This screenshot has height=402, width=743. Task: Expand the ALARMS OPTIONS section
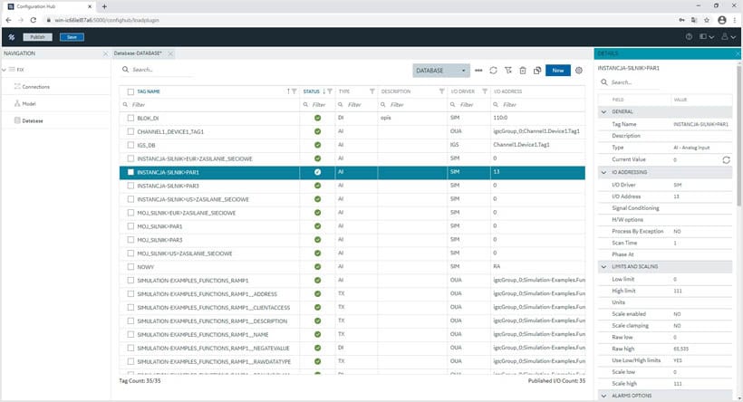coord(603,396)
